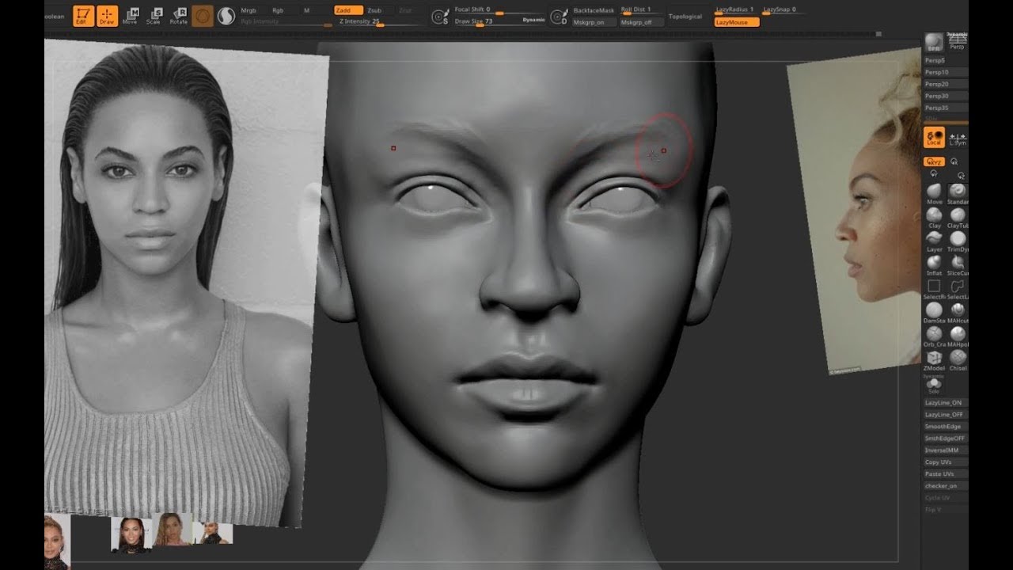Activate the Edit mode button
This screenshot has height=570, width=1013.
coord(83,16)
